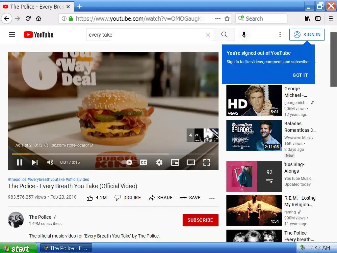
Task: Toggle closed captions (CC)
Action: pyautogui.click(x=143, y=162)
